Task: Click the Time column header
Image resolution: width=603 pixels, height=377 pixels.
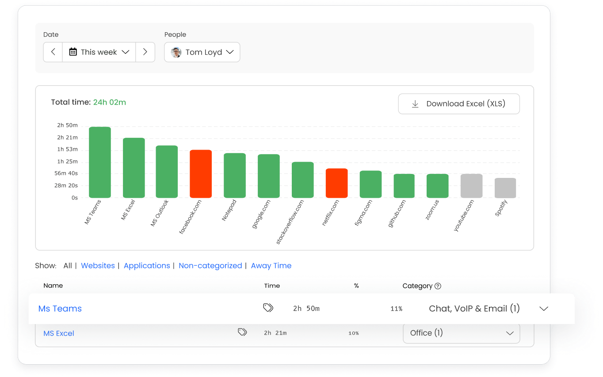Action: (x=272, y=286)
